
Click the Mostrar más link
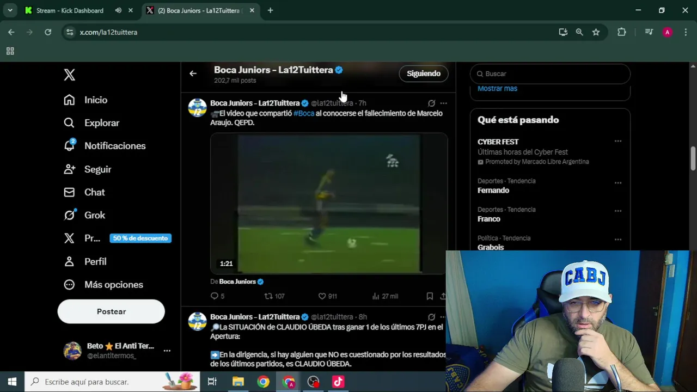(x=497, y=88)
